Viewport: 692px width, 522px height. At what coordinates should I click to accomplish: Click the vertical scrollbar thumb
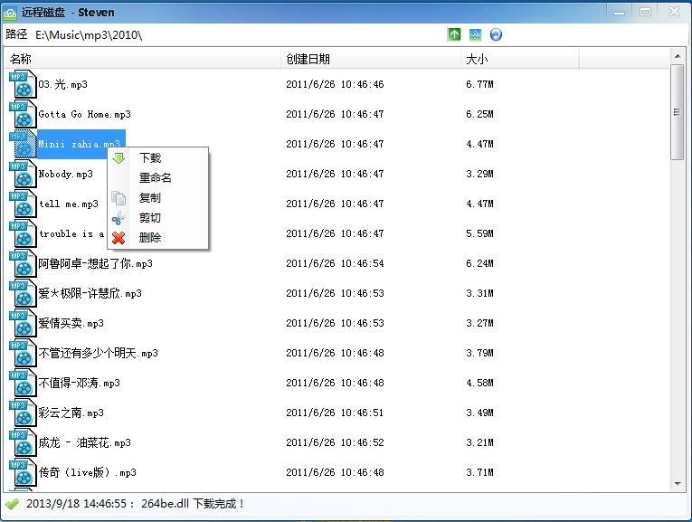click(x=677, y=112)
